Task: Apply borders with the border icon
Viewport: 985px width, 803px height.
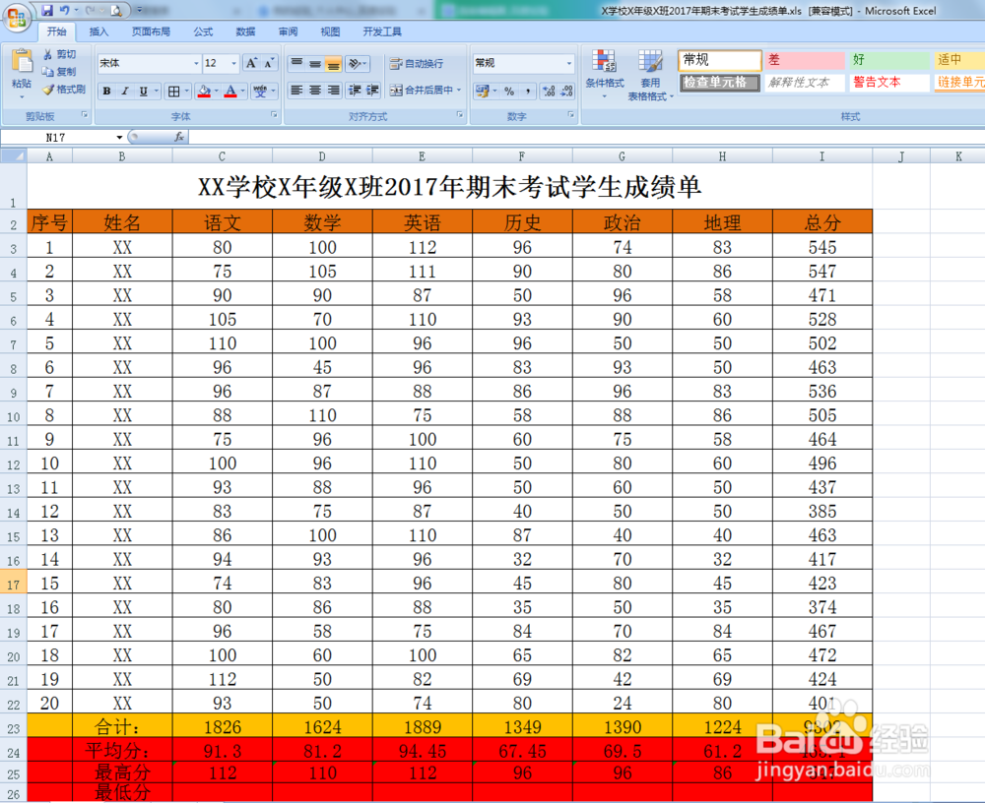Action: click(174, 92)
